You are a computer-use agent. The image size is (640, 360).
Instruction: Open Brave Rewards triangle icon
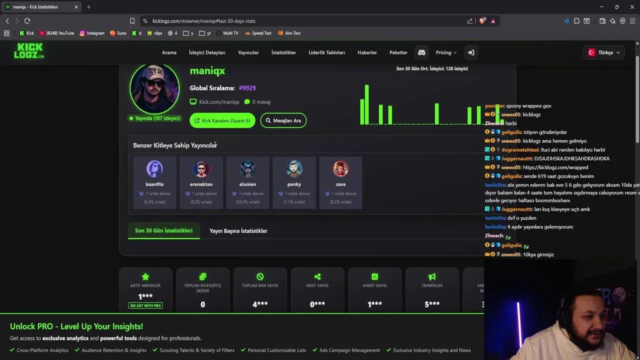(493, 21)
